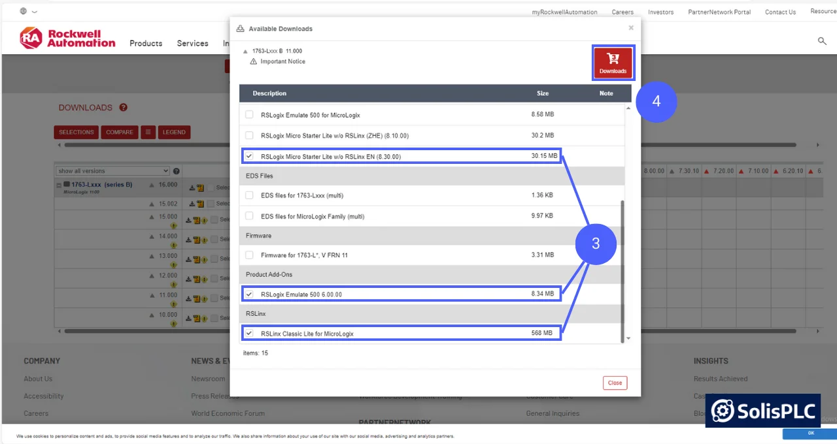Click the release notes icon for version 15.002
Image resolution: width=837 pixels, height=444 pixels.
199,203
